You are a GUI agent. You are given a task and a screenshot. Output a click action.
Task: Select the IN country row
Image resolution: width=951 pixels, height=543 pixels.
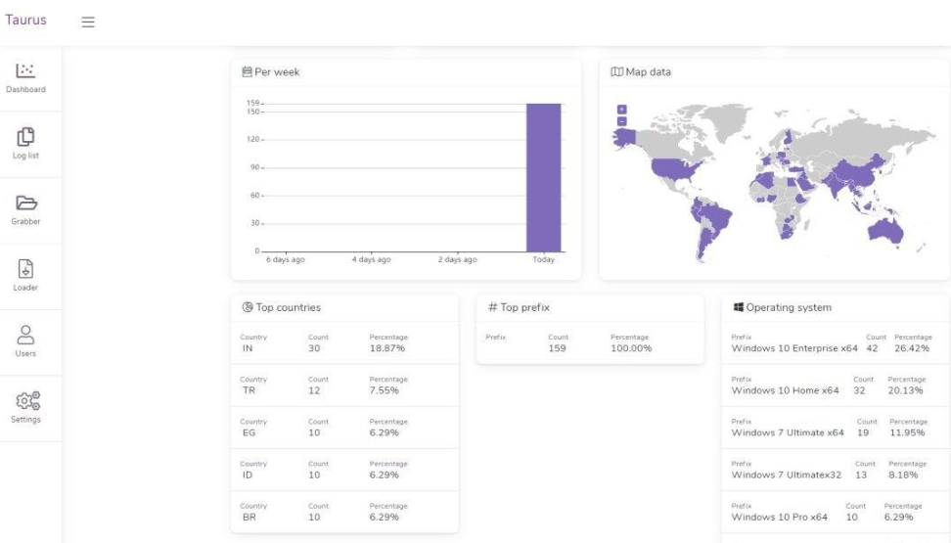coord(343,342)
